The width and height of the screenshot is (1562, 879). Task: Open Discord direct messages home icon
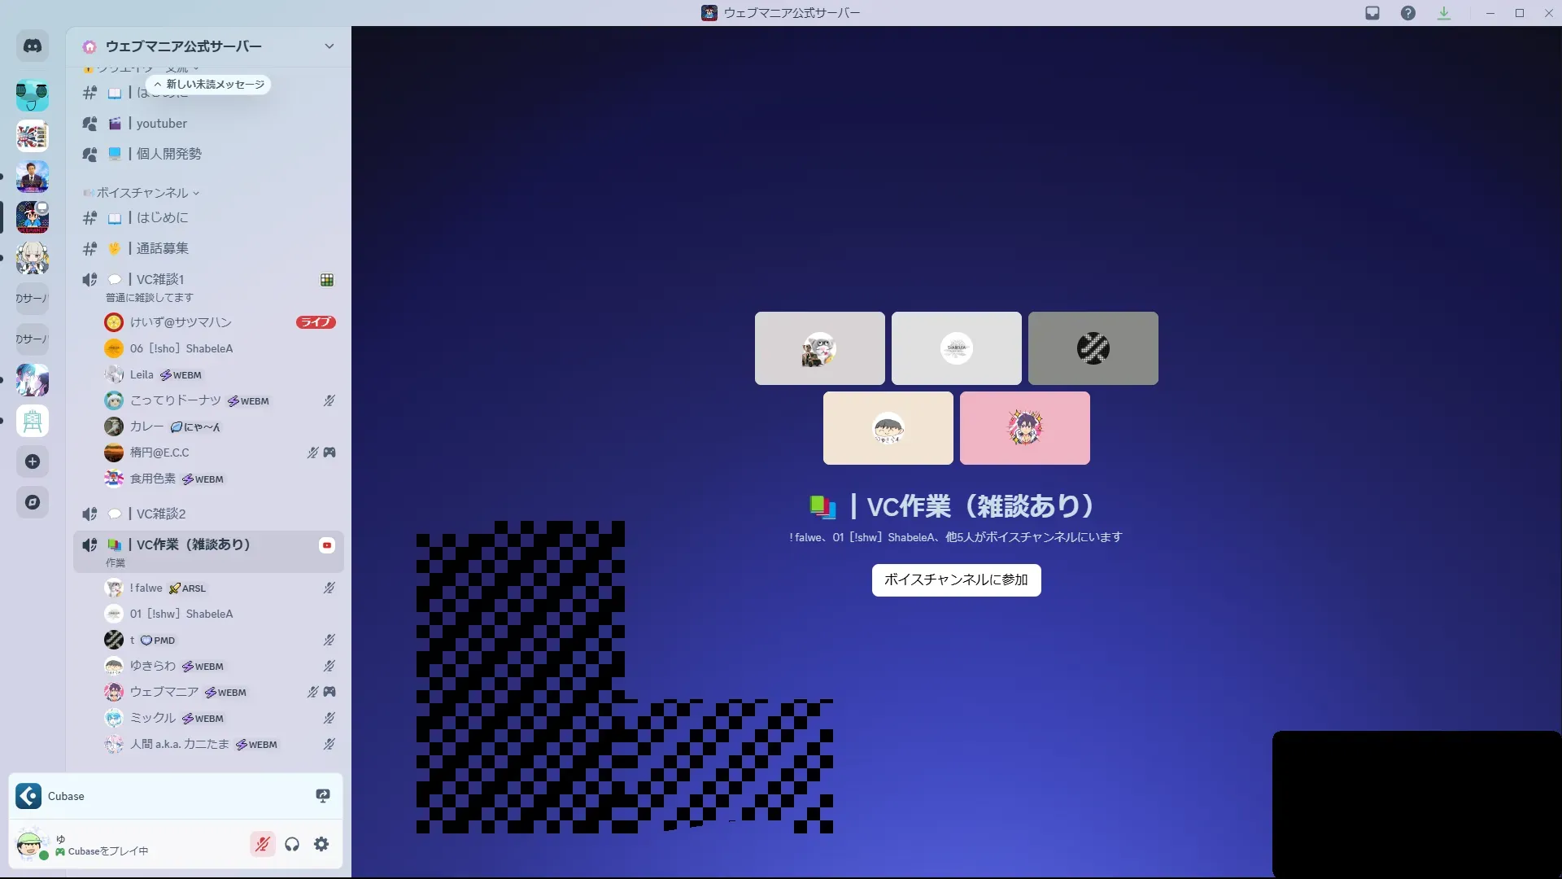coord(33,46)
